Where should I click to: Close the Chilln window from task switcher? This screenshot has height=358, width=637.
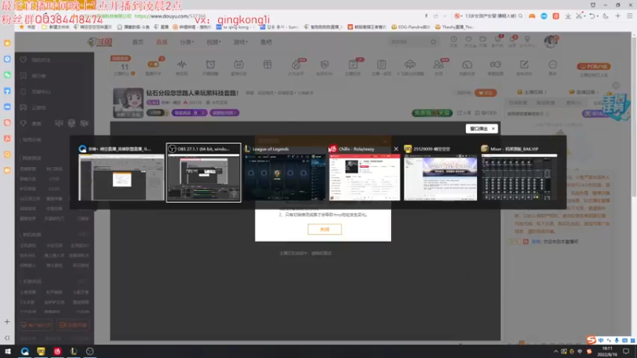(x=396, y=149)
